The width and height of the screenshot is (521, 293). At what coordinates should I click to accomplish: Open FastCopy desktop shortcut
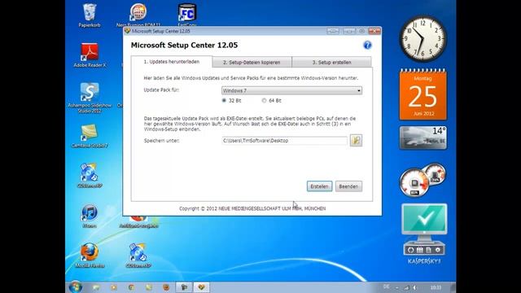(187, 15)
